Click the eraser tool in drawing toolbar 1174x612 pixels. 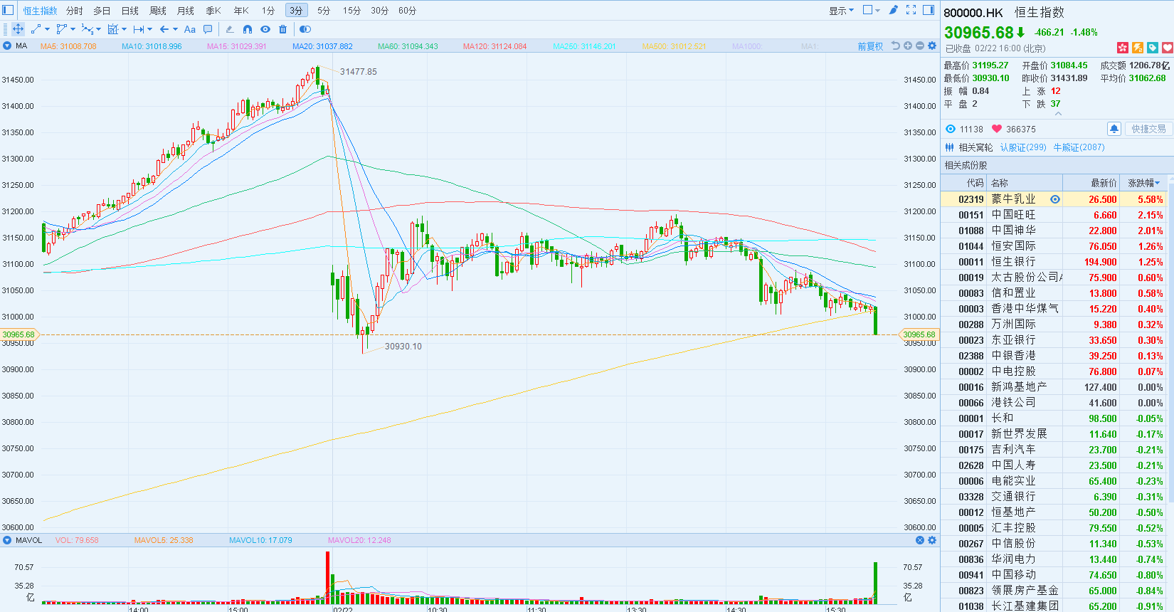tap(229, 29)
